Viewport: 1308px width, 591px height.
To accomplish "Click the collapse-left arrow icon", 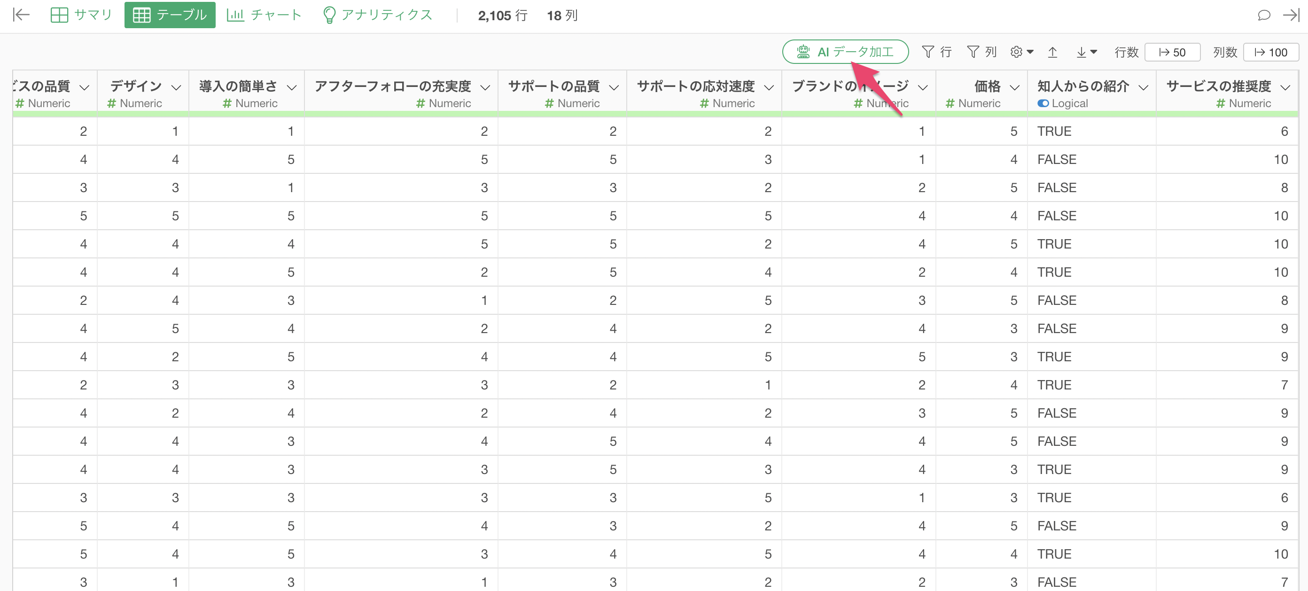I will coord(21,15).
